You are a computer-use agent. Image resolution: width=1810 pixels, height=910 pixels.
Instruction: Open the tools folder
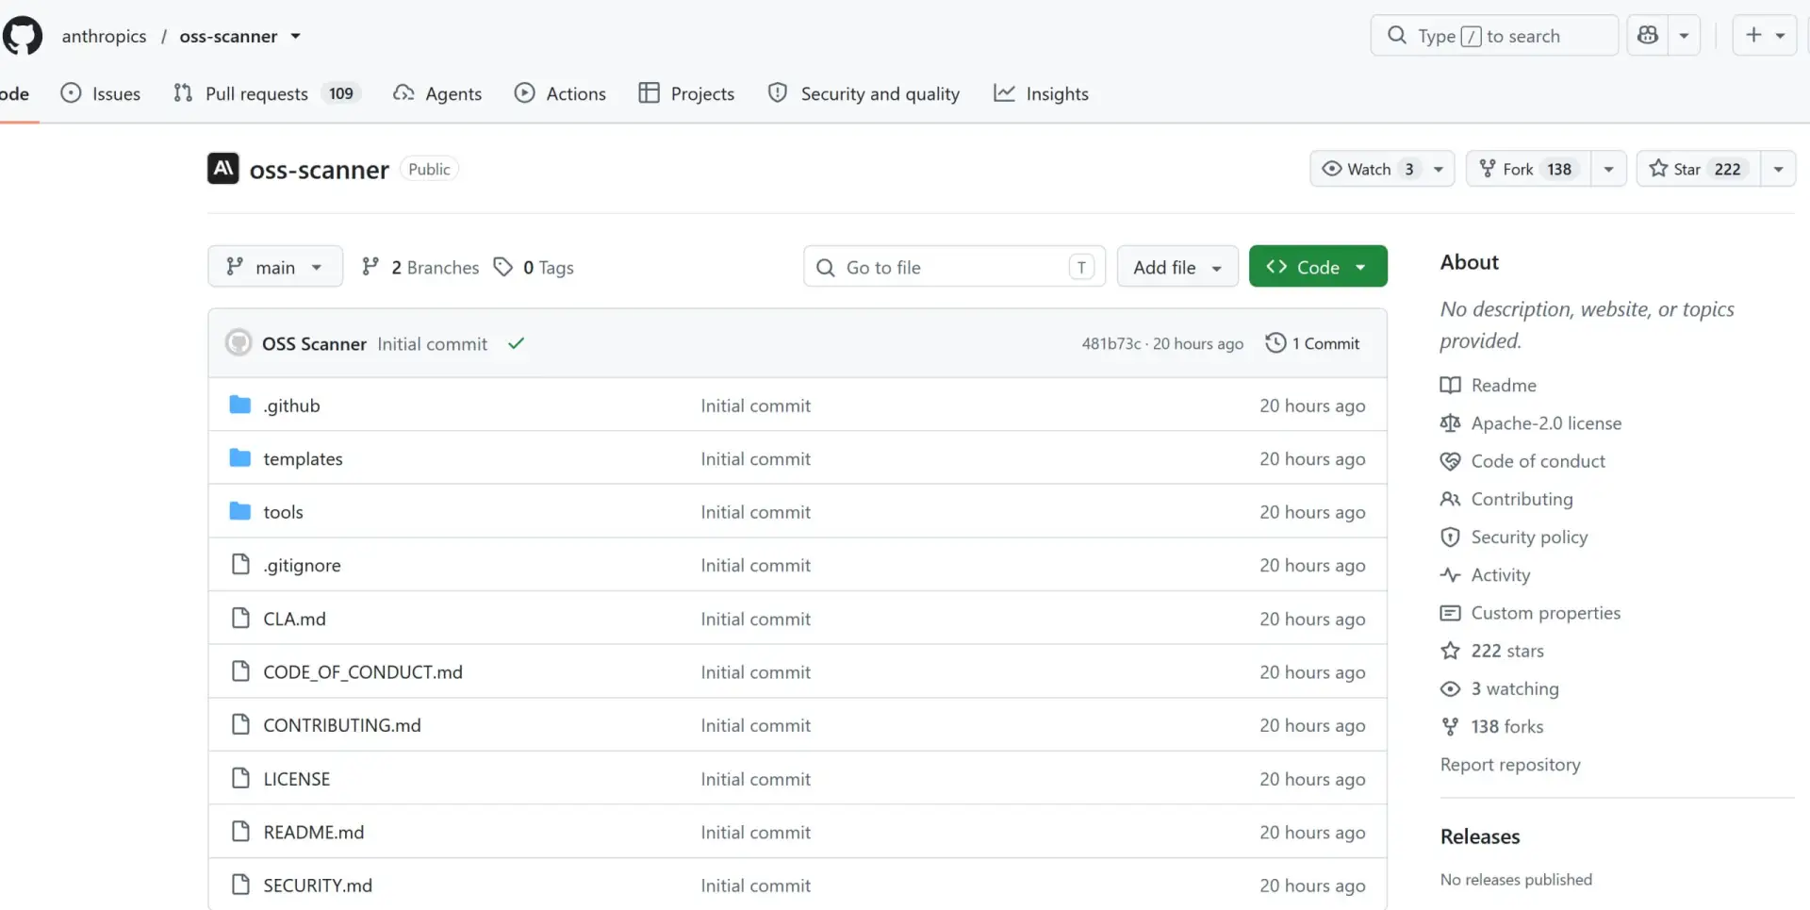click(x=283, y=512)
